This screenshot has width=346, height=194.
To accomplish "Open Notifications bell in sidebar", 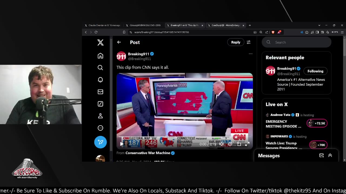I will (x=100, y=80).
